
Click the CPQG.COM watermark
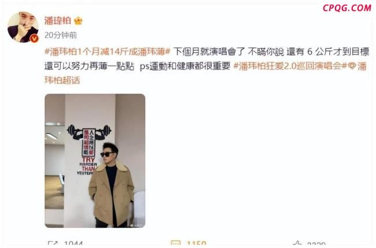(346, 8)
